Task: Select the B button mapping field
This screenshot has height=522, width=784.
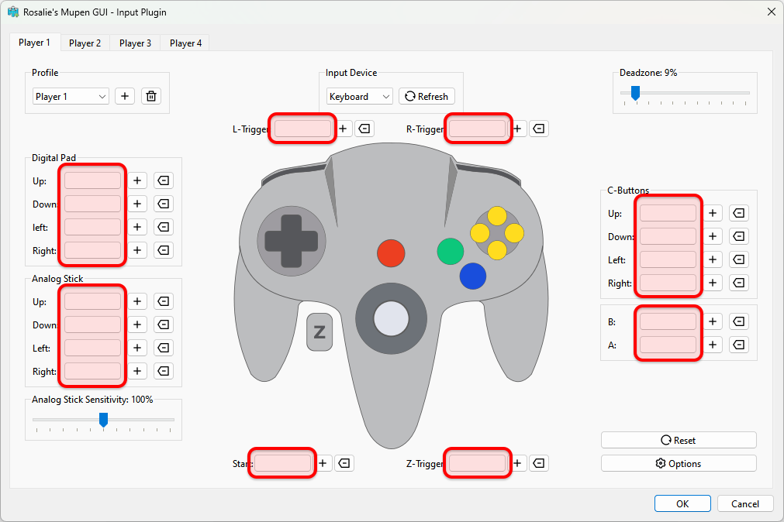Action: pos(668,321)
